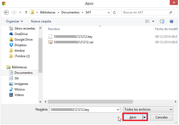179x125 pixels.
Task: Click the Back navigation arrow
Action: [6, 12]
